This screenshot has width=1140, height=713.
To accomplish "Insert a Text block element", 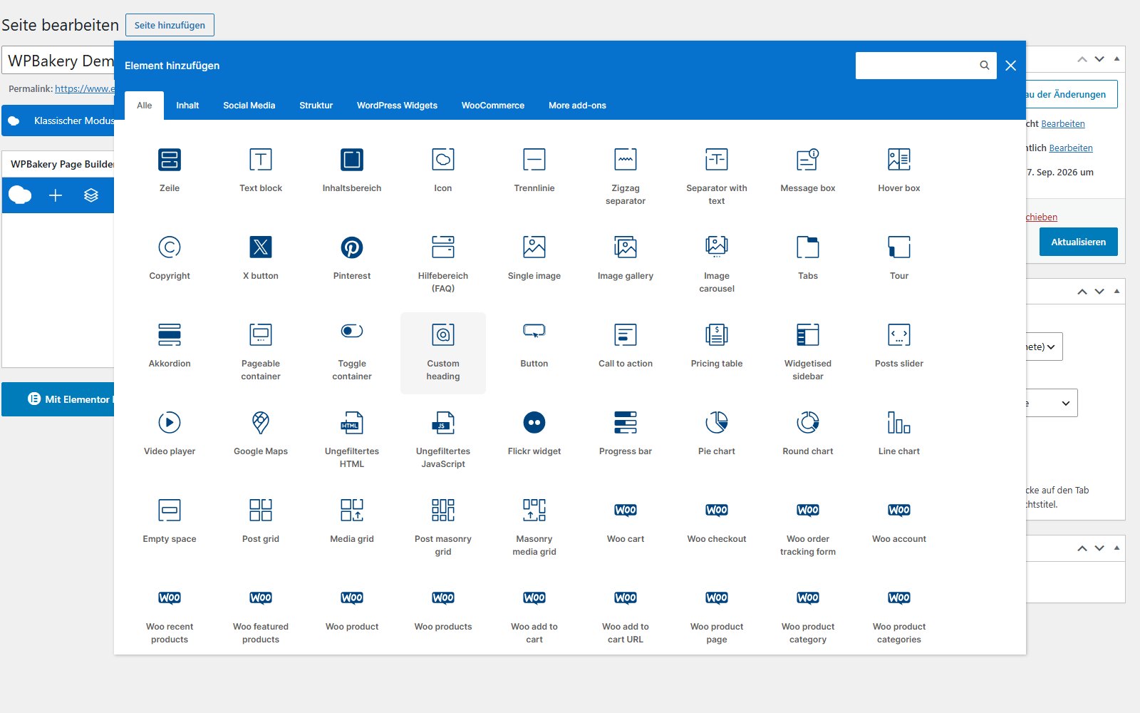I will (x=261, y=170).
